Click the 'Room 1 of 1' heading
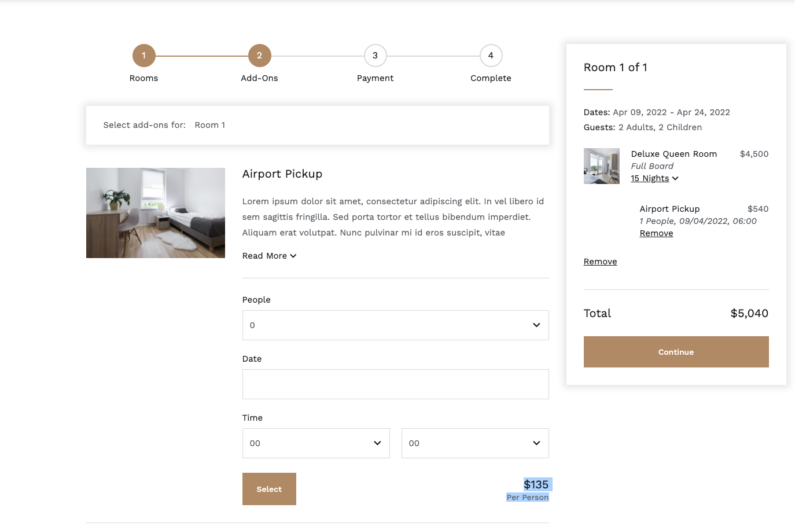Screen dimensions: 795x526 (616, 67)
